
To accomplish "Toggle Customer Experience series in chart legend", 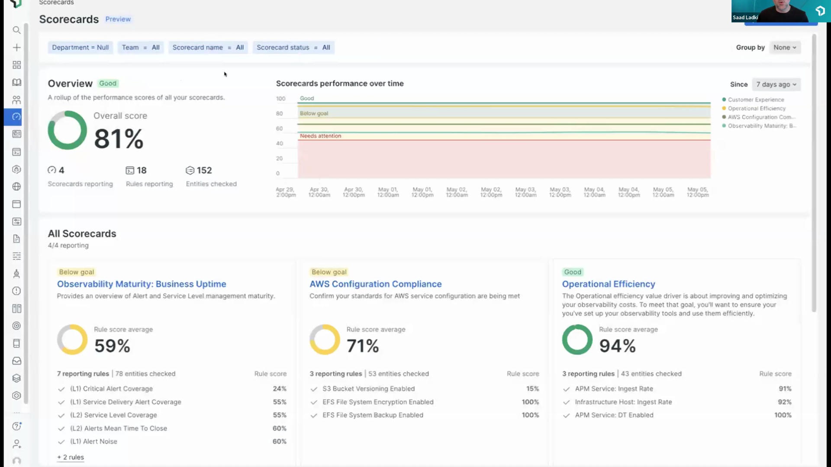I will point(755,99).
